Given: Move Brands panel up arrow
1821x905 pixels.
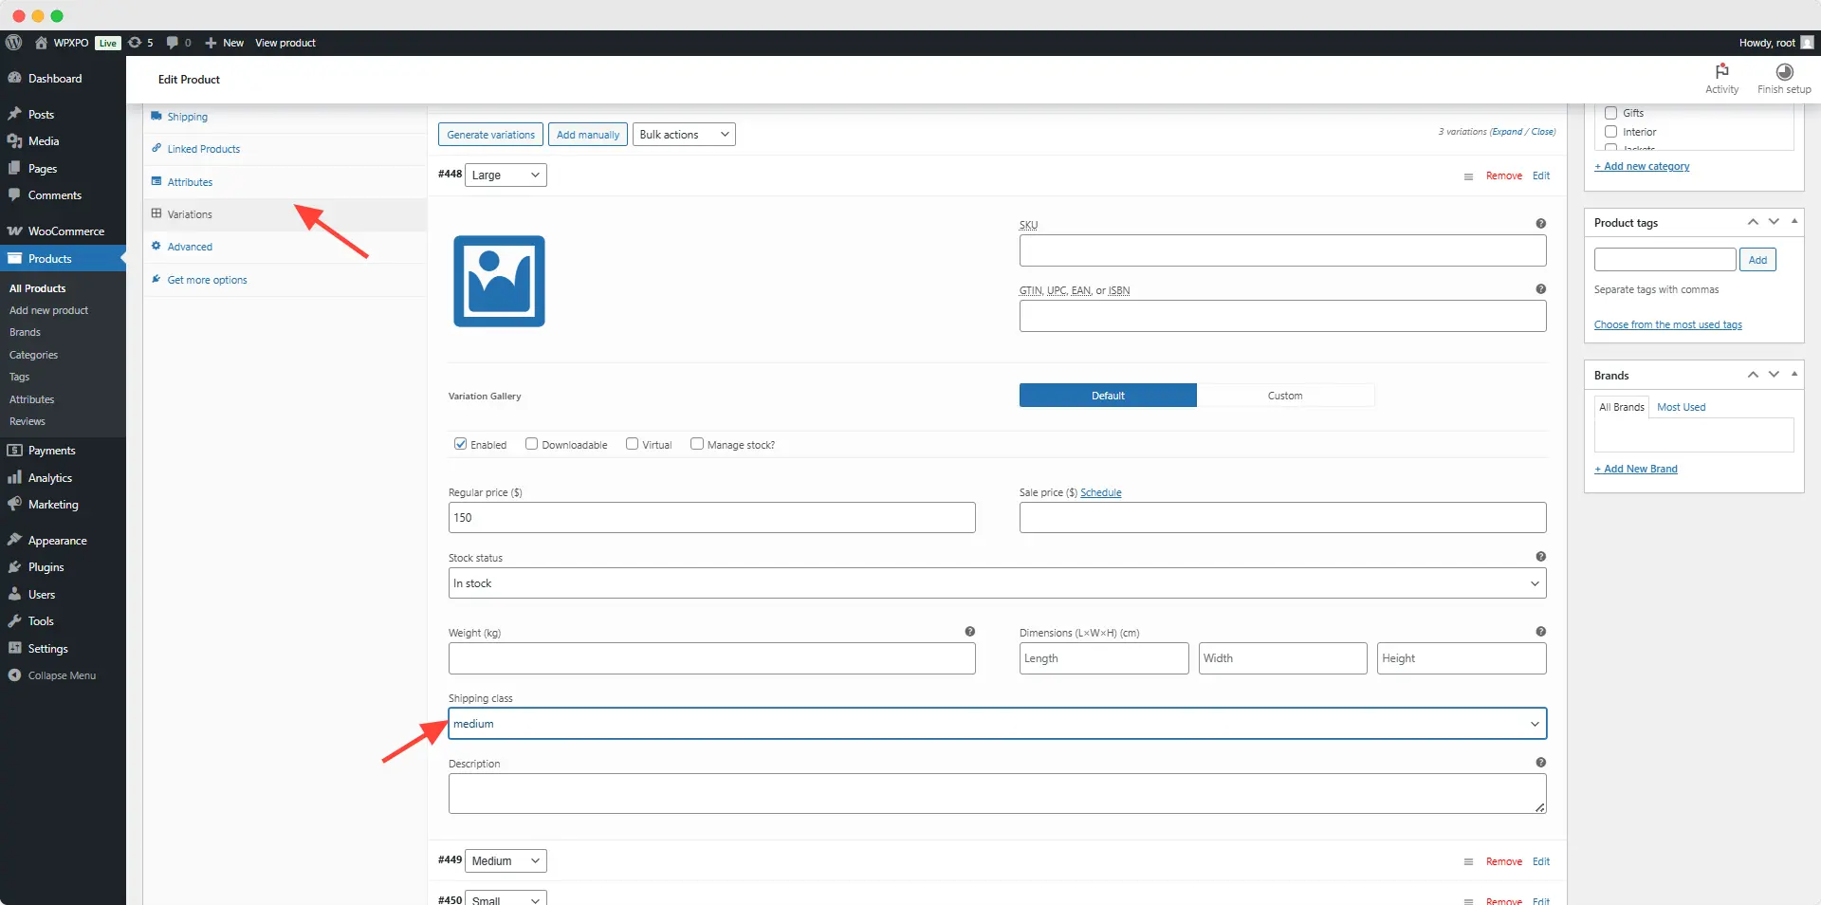Looking at the screenshot, I should (x=1753, y=375).
